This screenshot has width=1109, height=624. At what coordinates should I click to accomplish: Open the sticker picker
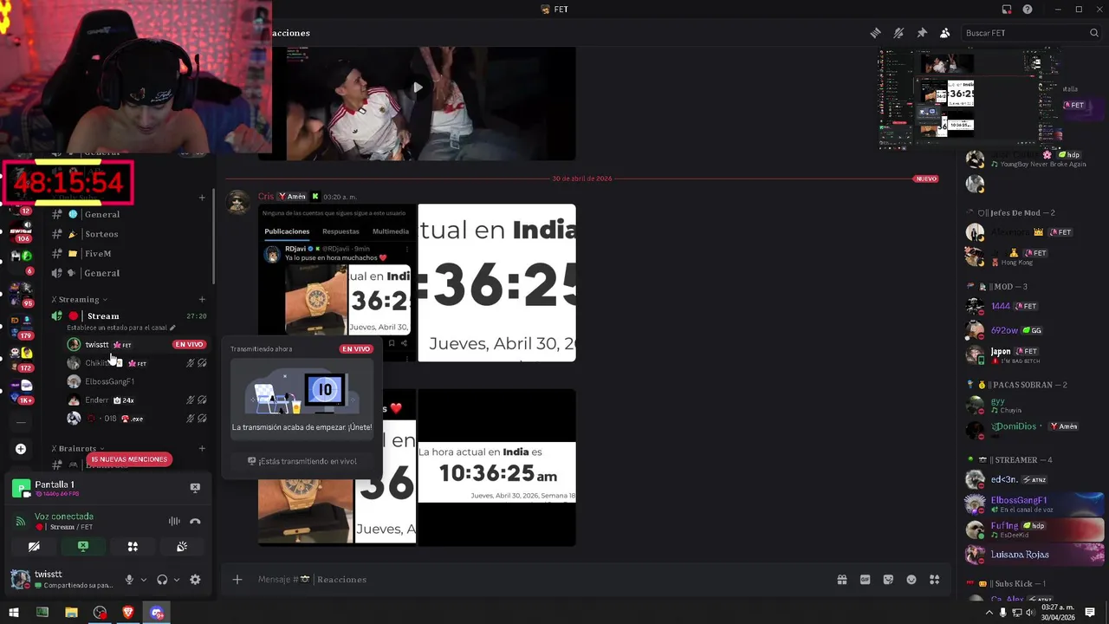tap(888, 580)
